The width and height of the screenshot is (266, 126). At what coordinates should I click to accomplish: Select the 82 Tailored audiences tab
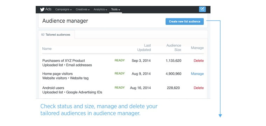click(x=56, y=35)
